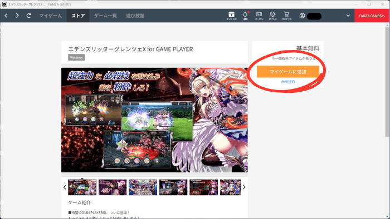Open the 遊び放題 tab
Image resolution: width=390 pixels, height=219 pixels.
point(135,16)
